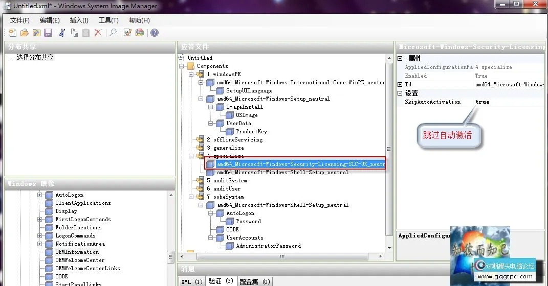This screenshot has width=548, height=286.
Task: Click the Copy icon in the toolbar
Action: click(74, 33)
